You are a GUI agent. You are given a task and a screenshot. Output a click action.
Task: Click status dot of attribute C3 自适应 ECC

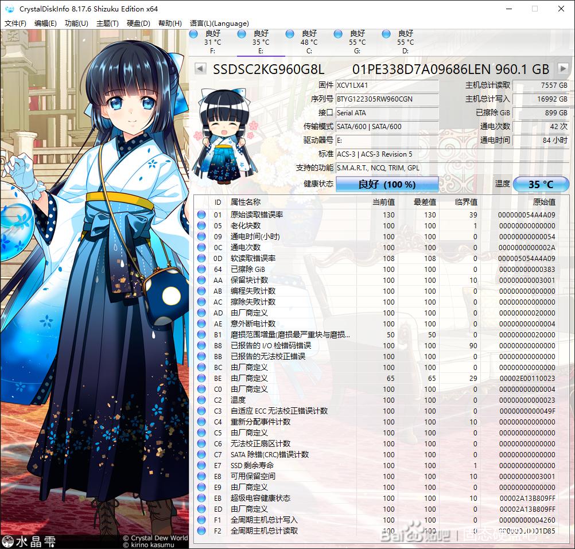(x=201, y=411)
